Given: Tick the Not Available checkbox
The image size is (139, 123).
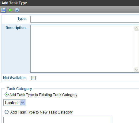Looking at the screenshot, I should click(x=33, y=78).
